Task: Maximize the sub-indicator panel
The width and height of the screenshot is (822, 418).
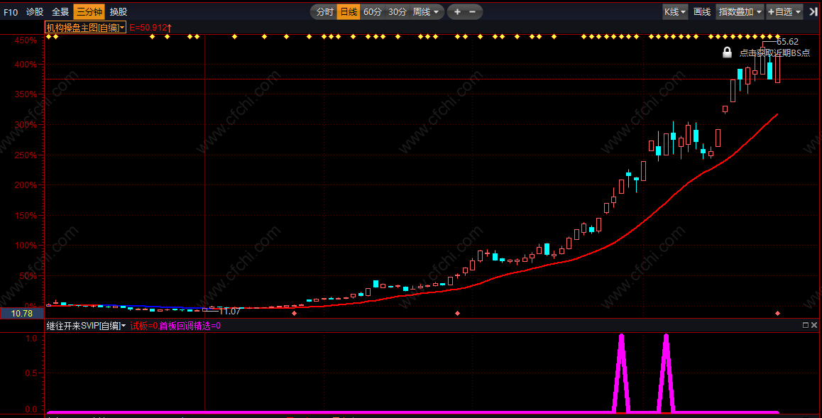Action: [805, 325]
